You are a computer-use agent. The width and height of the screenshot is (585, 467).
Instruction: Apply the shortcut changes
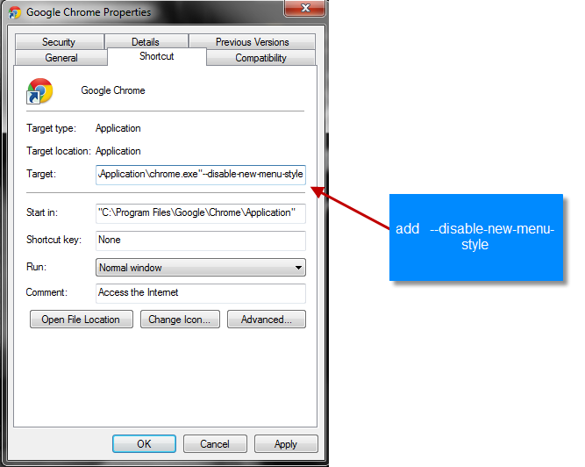click(x=286, y=444)
